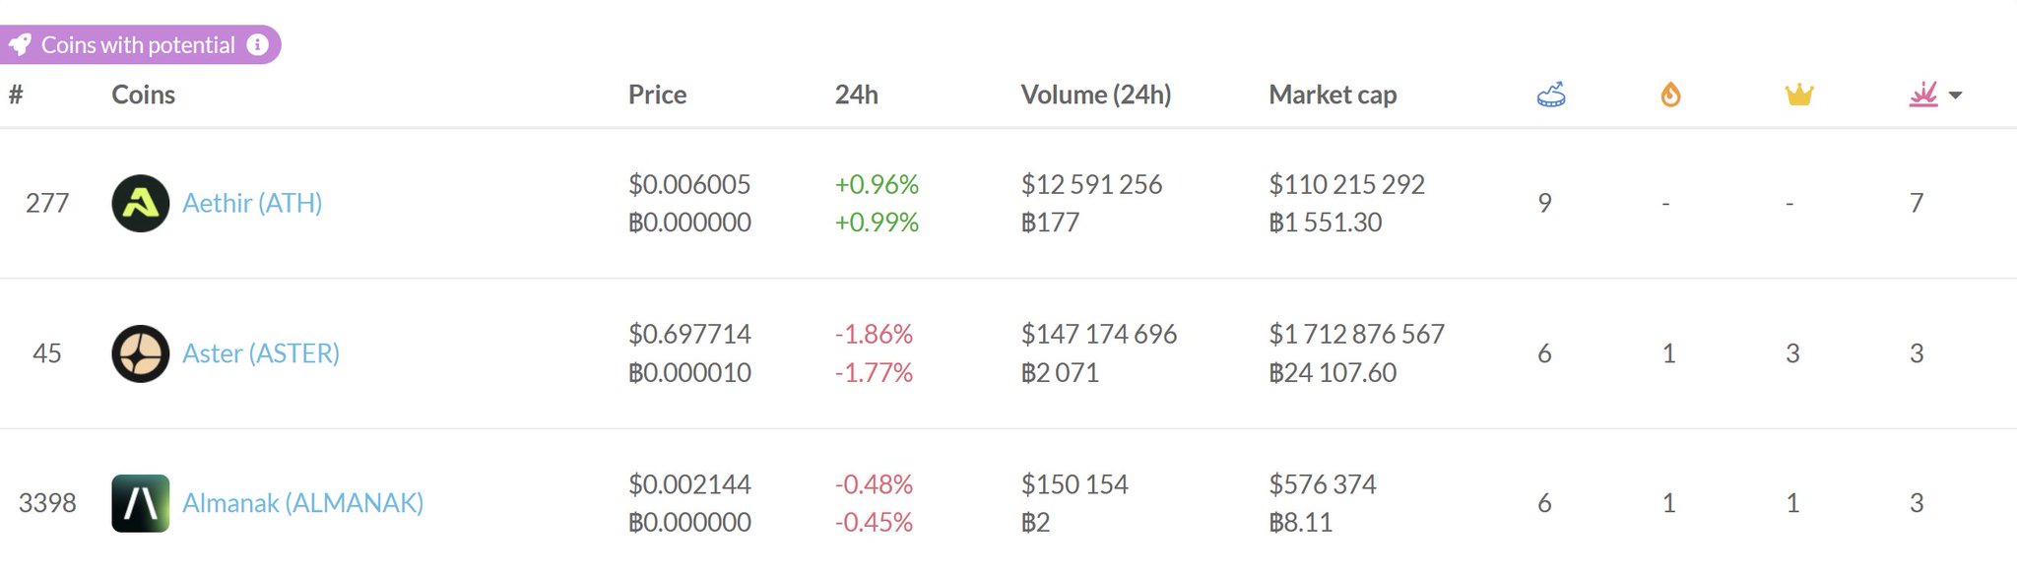Click the info icon beside Coins with potential
Image resolution: width=2017 pixels, height=575 pixels.
coord(257,45)
